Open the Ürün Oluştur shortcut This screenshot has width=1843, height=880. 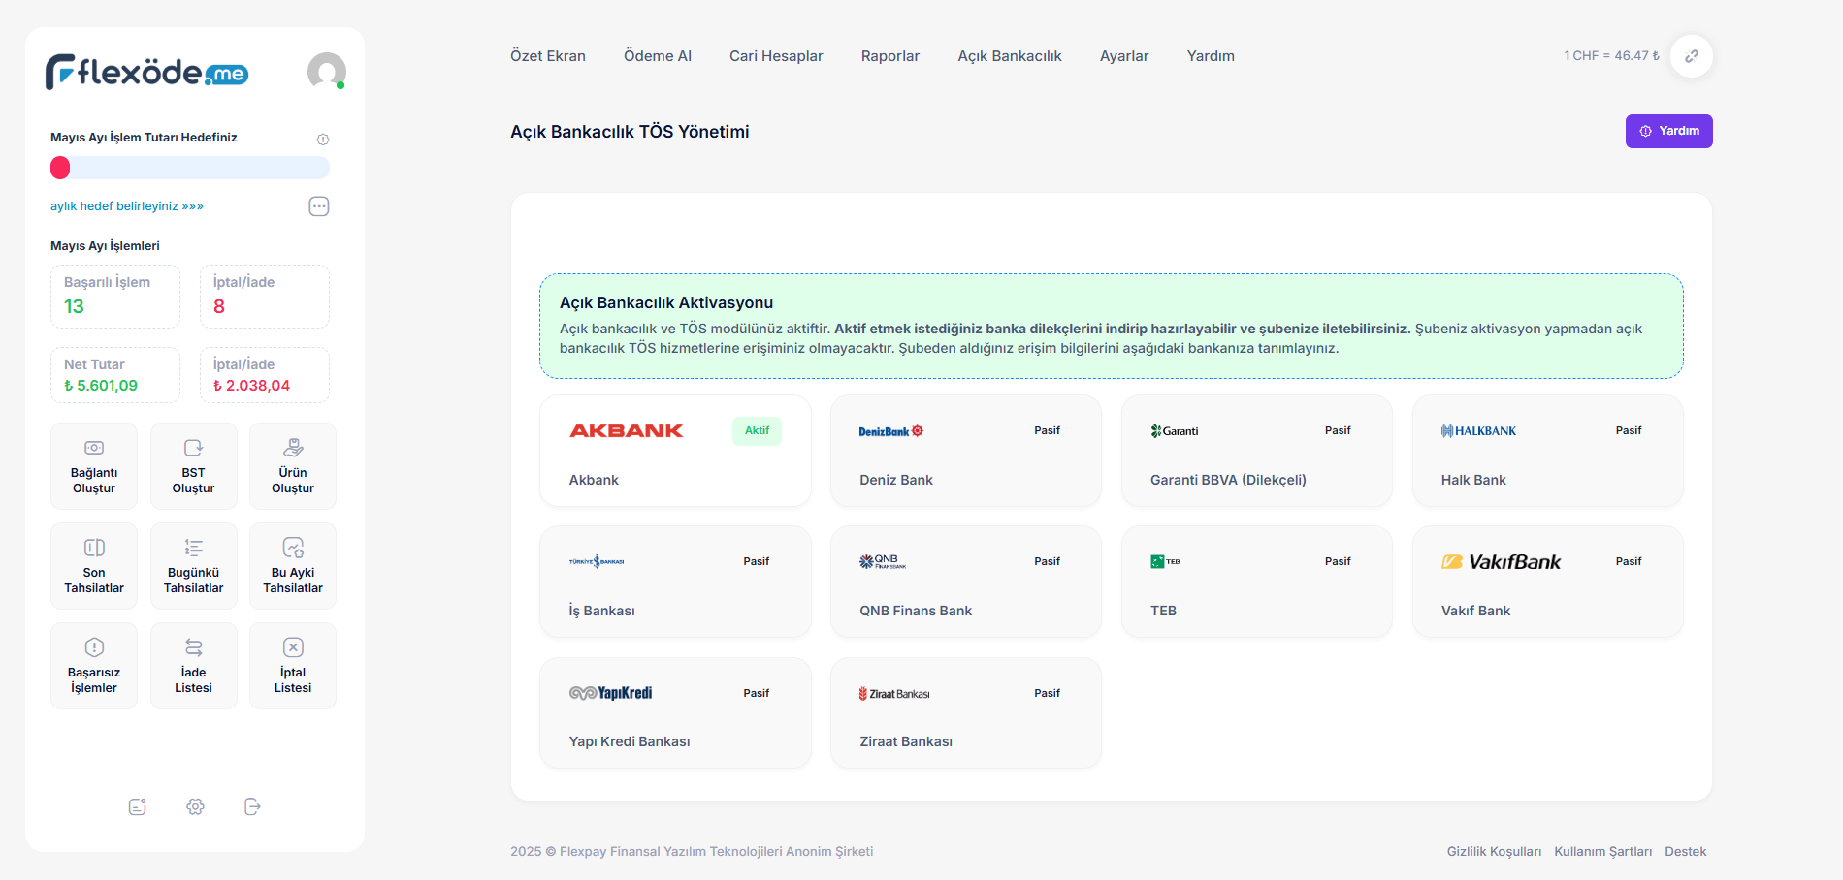(x=293, y=466)
